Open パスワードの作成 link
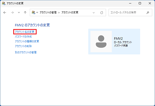This screenshot has width=155, height=106. (x=23, y=37)
